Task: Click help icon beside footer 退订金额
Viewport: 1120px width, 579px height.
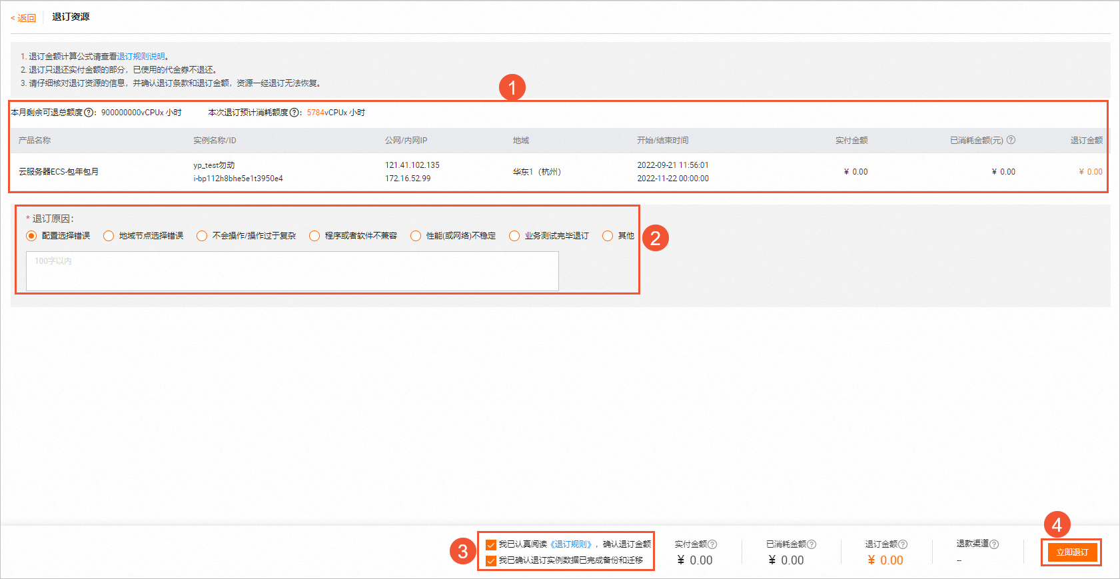Action: coord(903,544)
